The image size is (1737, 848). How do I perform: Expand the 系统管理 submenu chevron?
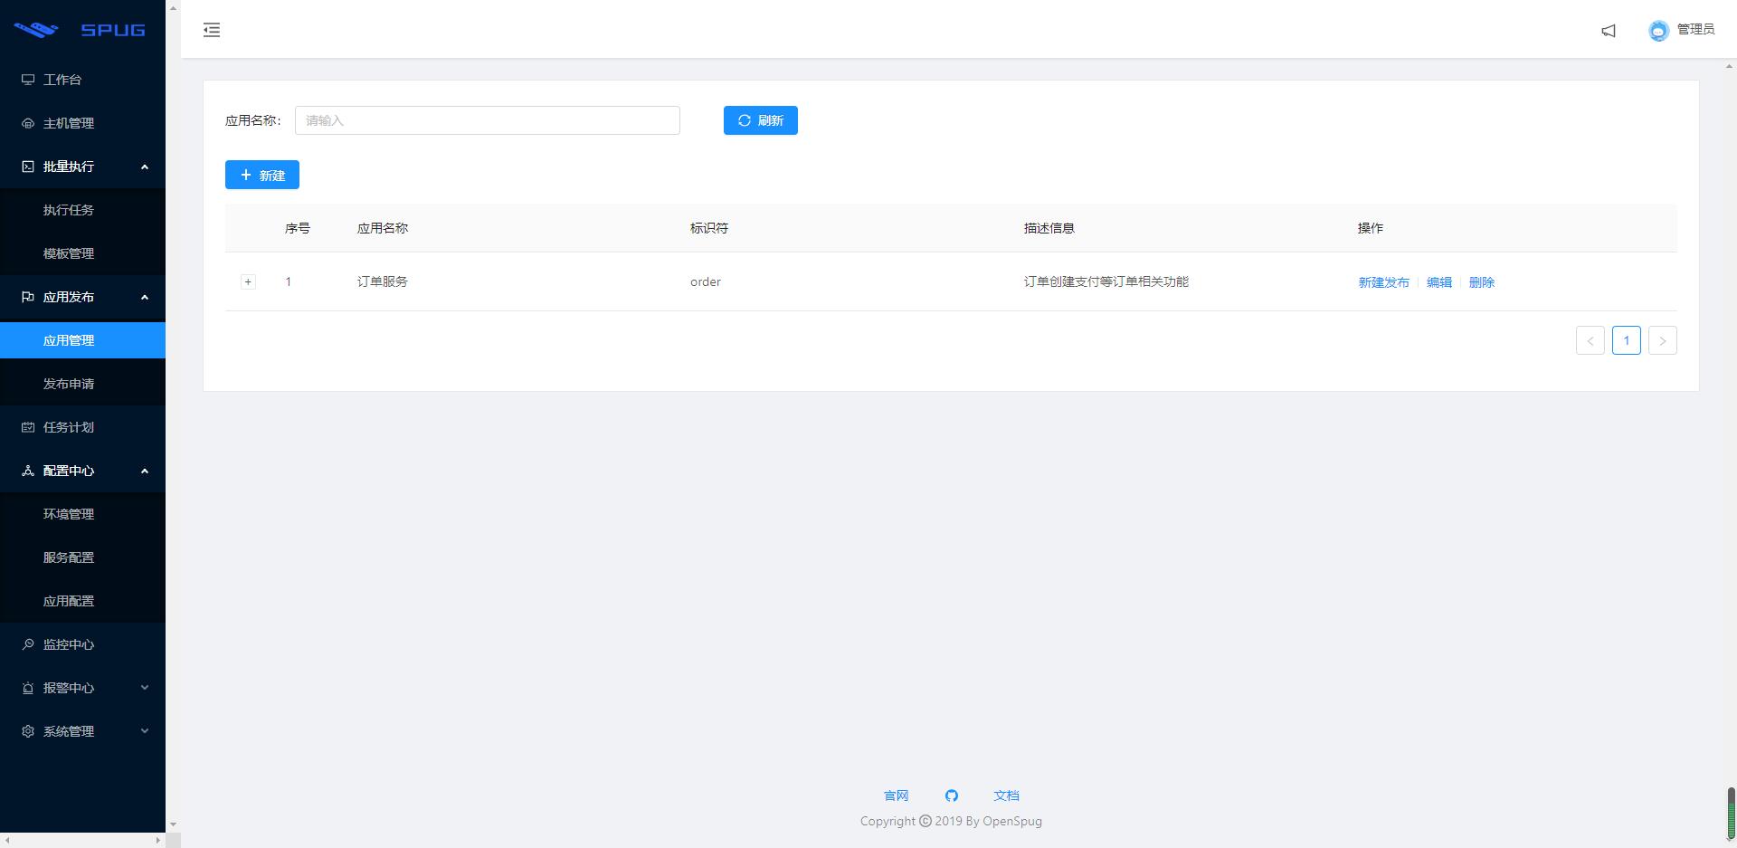tap(144, 731)
